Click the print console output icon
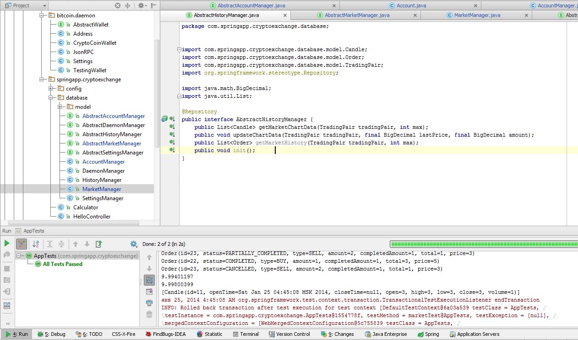Screen dimensions: 578x340 (x=149, y=303)
